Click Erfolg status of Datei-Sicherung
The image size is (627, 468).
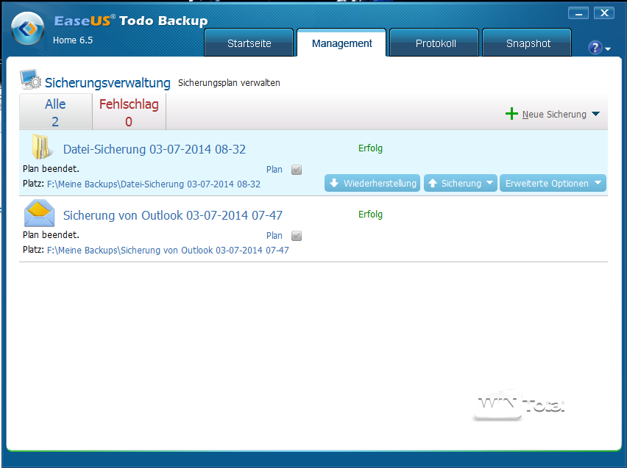tap(370, 148)
